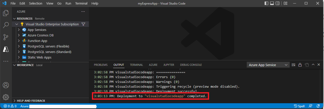324x109 pixels.
Task: Switch to the TERMINAL tab
Action: (136, 65)
